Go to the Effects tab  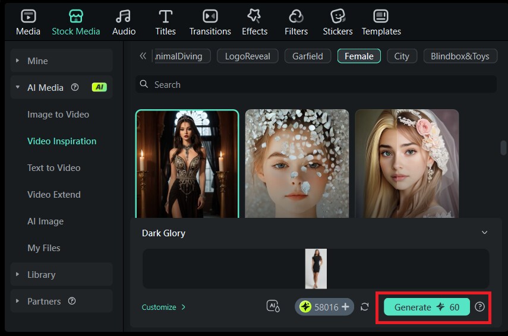[255, 23]
